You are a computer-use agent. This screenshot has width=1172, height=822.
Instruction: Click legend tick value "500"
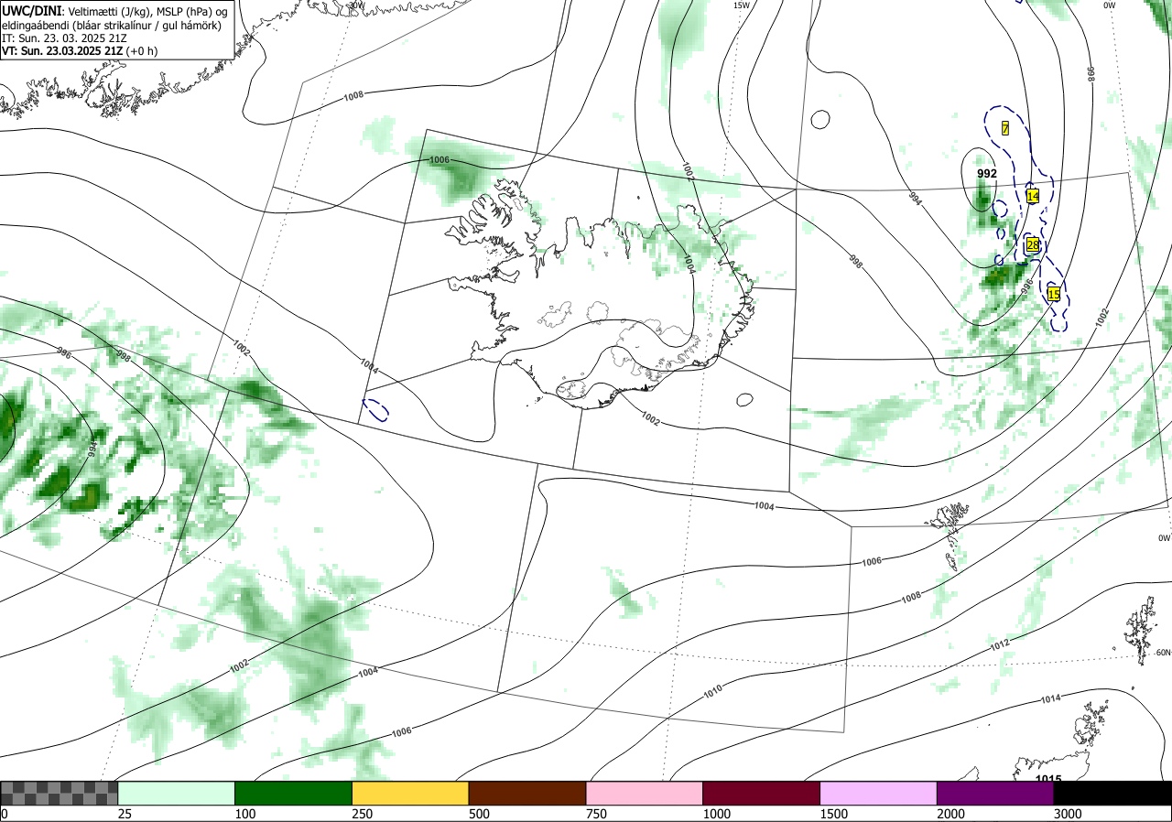click(x=478, y=814)
